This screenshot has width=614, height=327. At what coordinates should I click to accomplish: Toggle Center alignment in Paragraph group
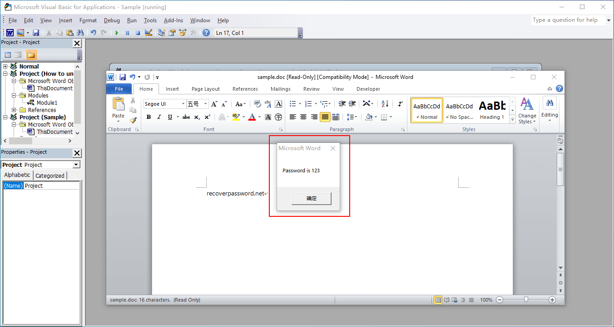click(303, 117)
